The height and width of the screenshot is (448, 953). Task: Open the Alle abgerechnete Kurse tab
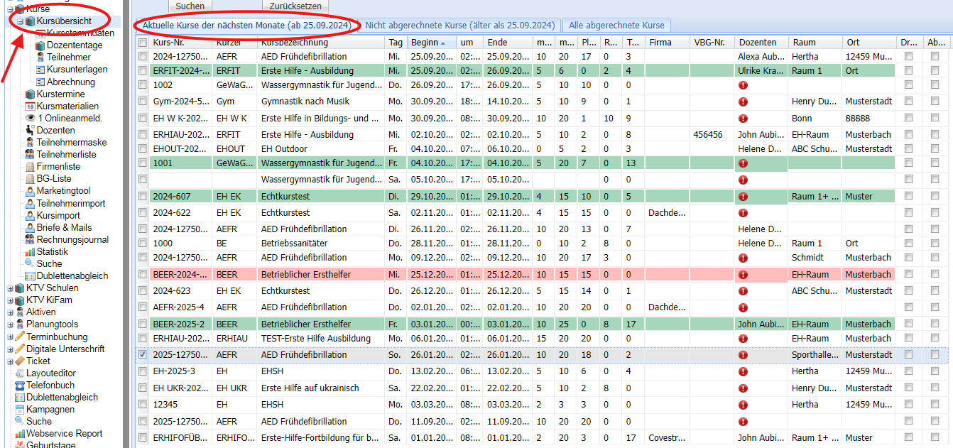click(616, 26)
